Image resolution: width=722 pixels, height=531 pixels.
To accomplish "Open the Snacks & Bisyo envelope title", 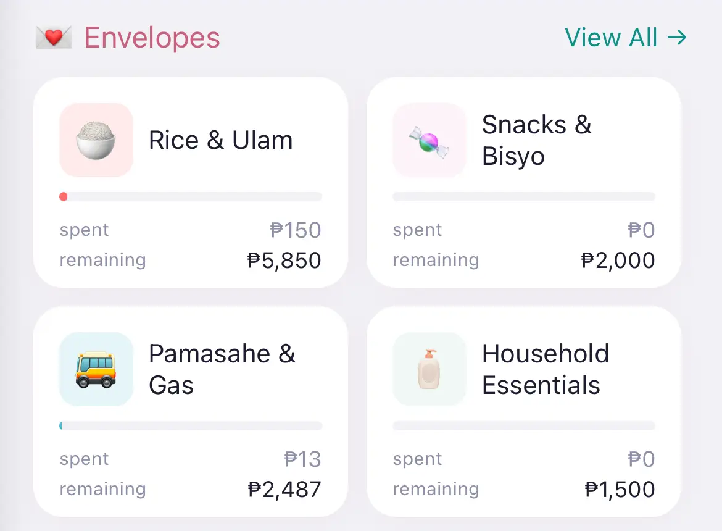I will [x=536, y=140].
